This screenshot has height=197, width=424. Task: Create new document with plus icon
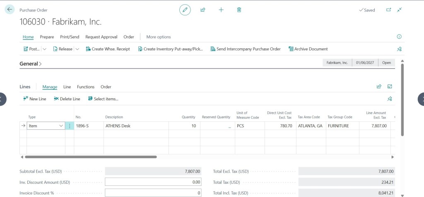coord(221,10)
